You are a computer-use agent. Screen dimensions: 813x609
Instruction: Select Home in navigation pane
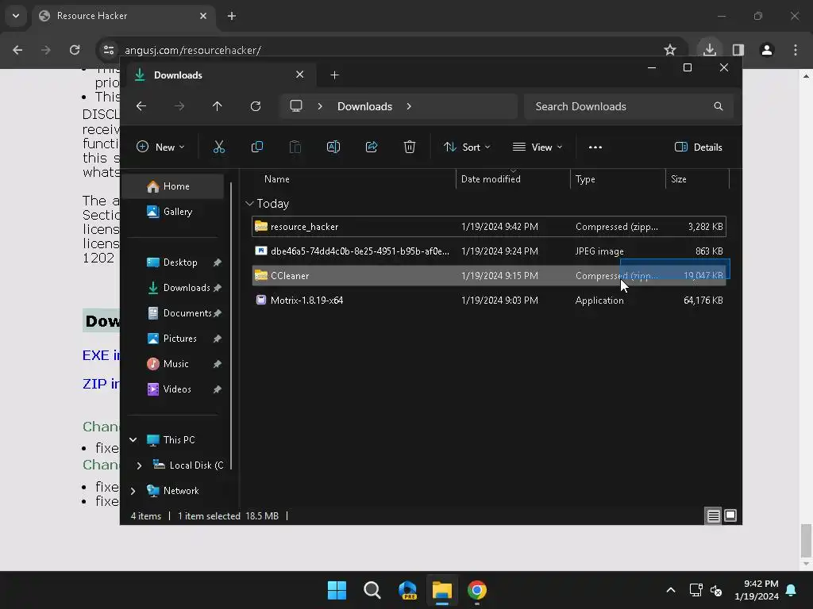tap(174, 186)
